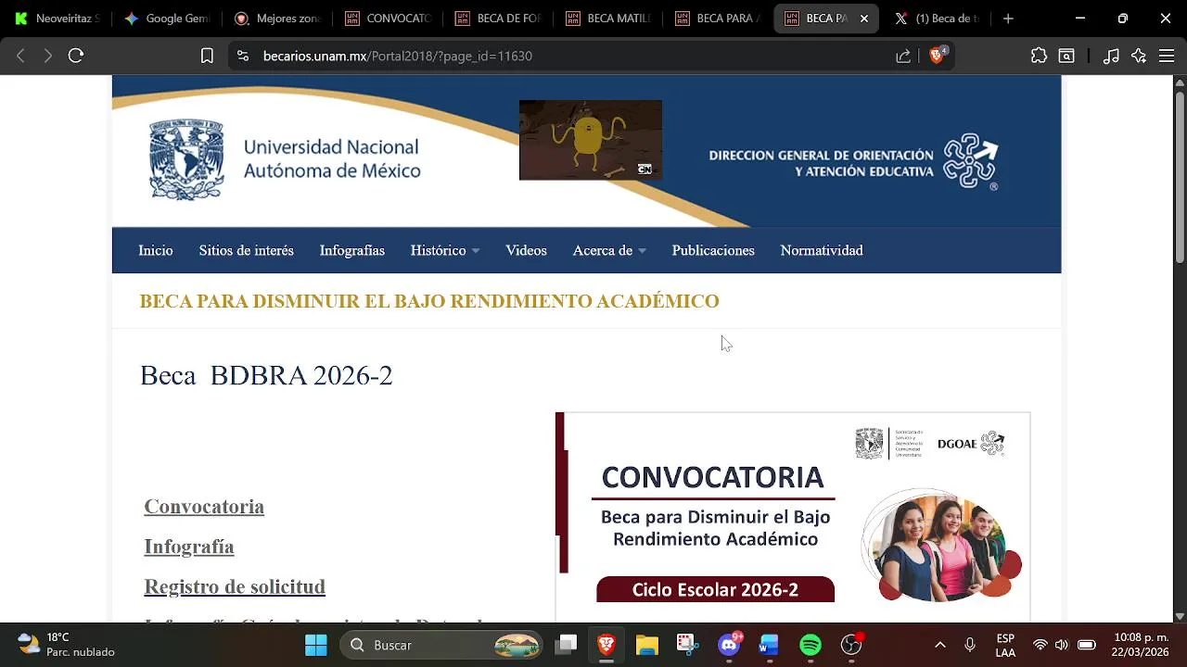Open the Normatividad menu item
The image size is (1187, 667).
tap(822, 250)
